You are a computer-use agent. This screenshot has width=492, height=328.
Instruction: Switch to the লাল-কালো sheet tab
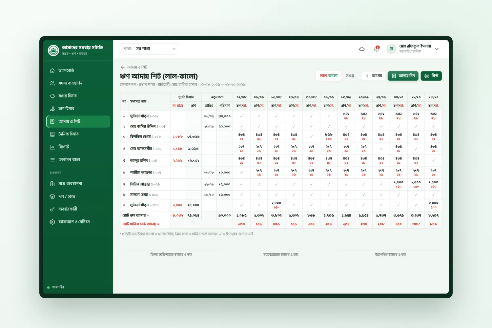(x=329, y=76)
